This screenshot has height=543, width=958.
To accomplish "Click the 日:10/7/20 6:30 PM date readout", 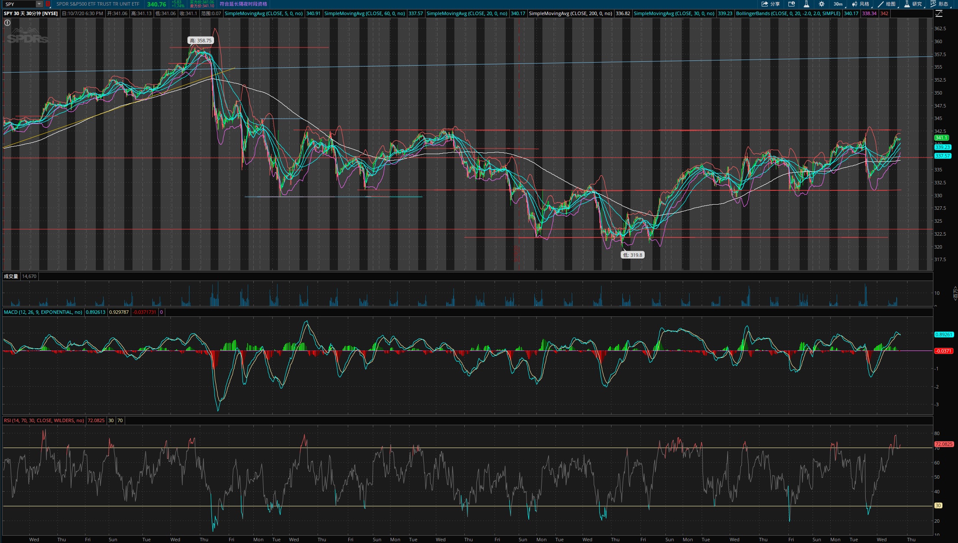I will point(82,13).
